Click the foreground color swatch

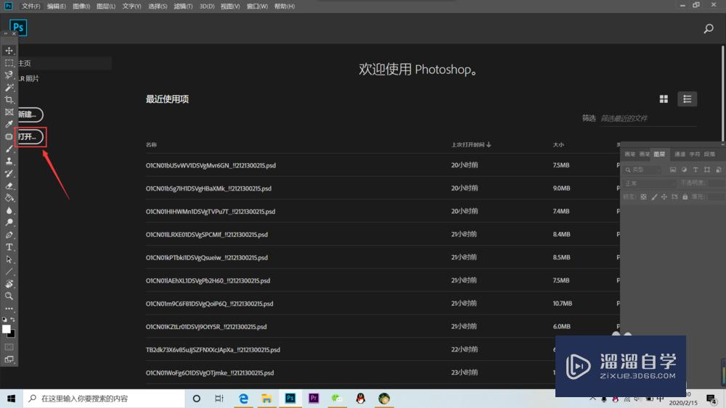tap(6, 329)
